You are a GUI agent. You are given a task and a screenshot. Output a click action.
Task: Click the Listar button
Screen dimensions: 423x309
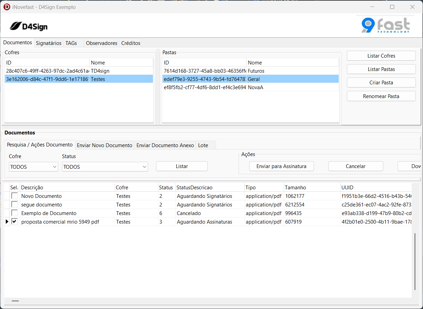point(182,166)
